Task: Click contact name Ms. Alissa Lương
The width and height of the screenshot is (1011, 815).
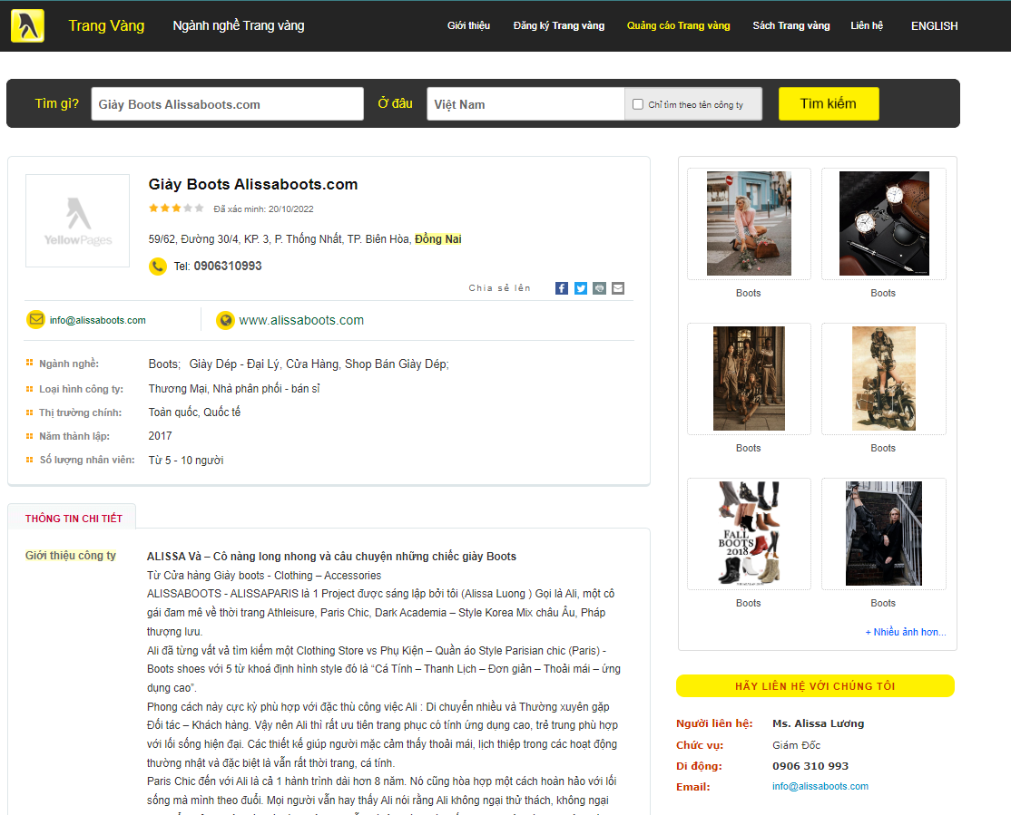Action: (x=819, y=723)
